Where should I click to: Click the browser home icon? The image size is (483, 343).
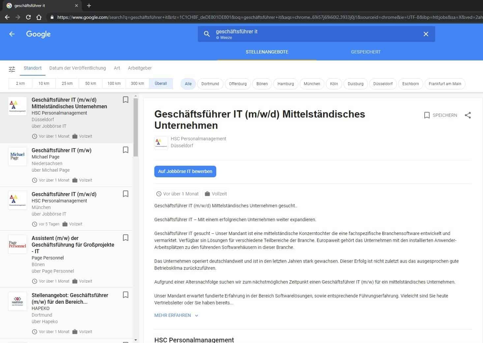point(39,17)
